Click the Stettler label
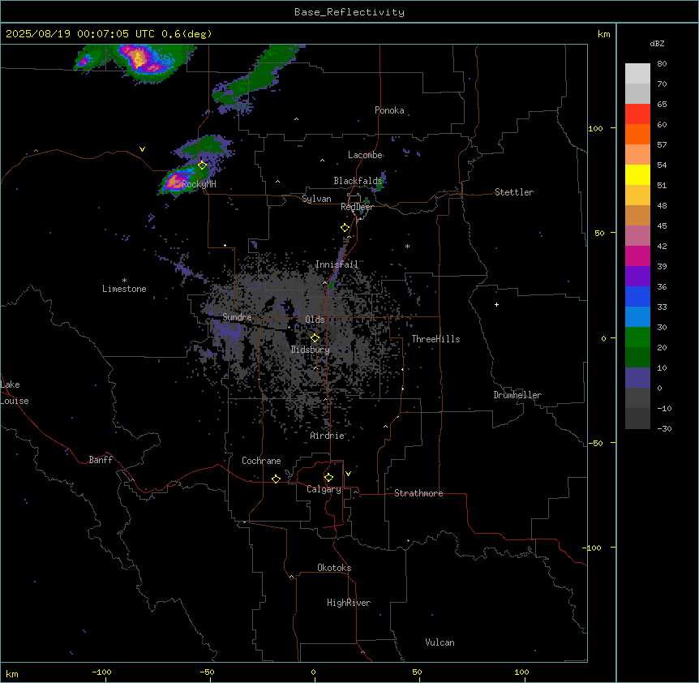The width and height of the screenshot is (699, 683). (514, 192)
